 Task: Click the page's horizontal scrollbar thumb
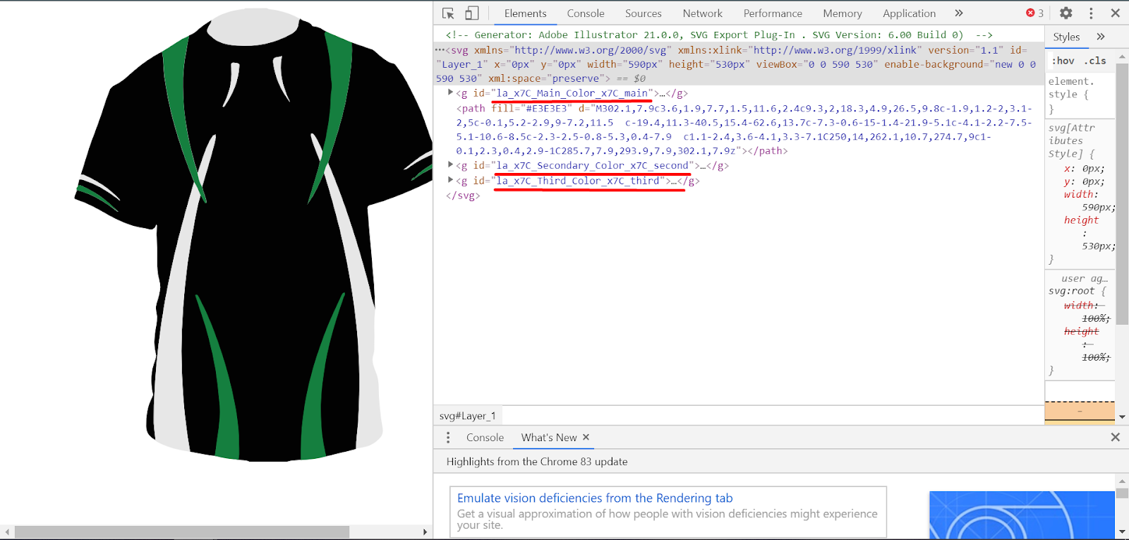181,532
